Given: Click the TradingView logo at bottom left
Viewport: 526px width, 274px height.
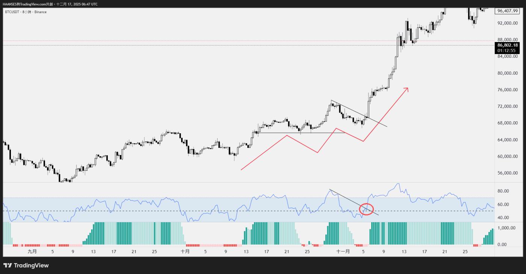Looking at the screenshot, I should [26, 265].
